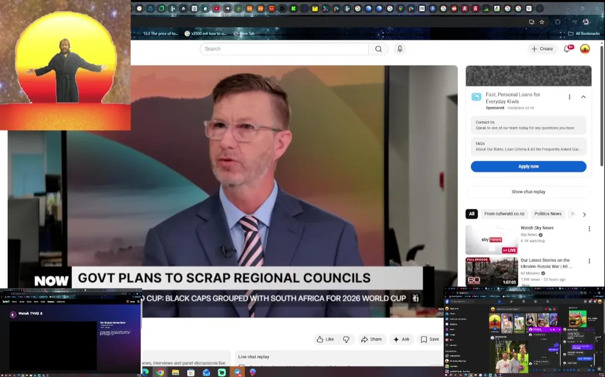Click the Facebook logo in bottom-right window
The height and width of the screenshot is (377, 605).
pyautogui.click(x=447, y=302)
